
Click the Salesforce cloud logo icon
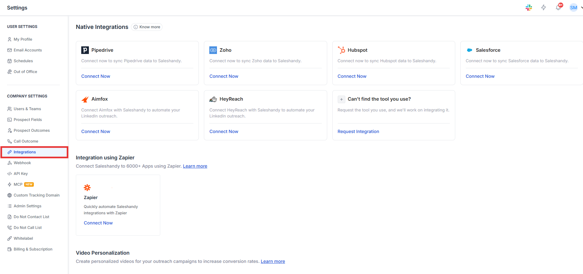point(470,50)
